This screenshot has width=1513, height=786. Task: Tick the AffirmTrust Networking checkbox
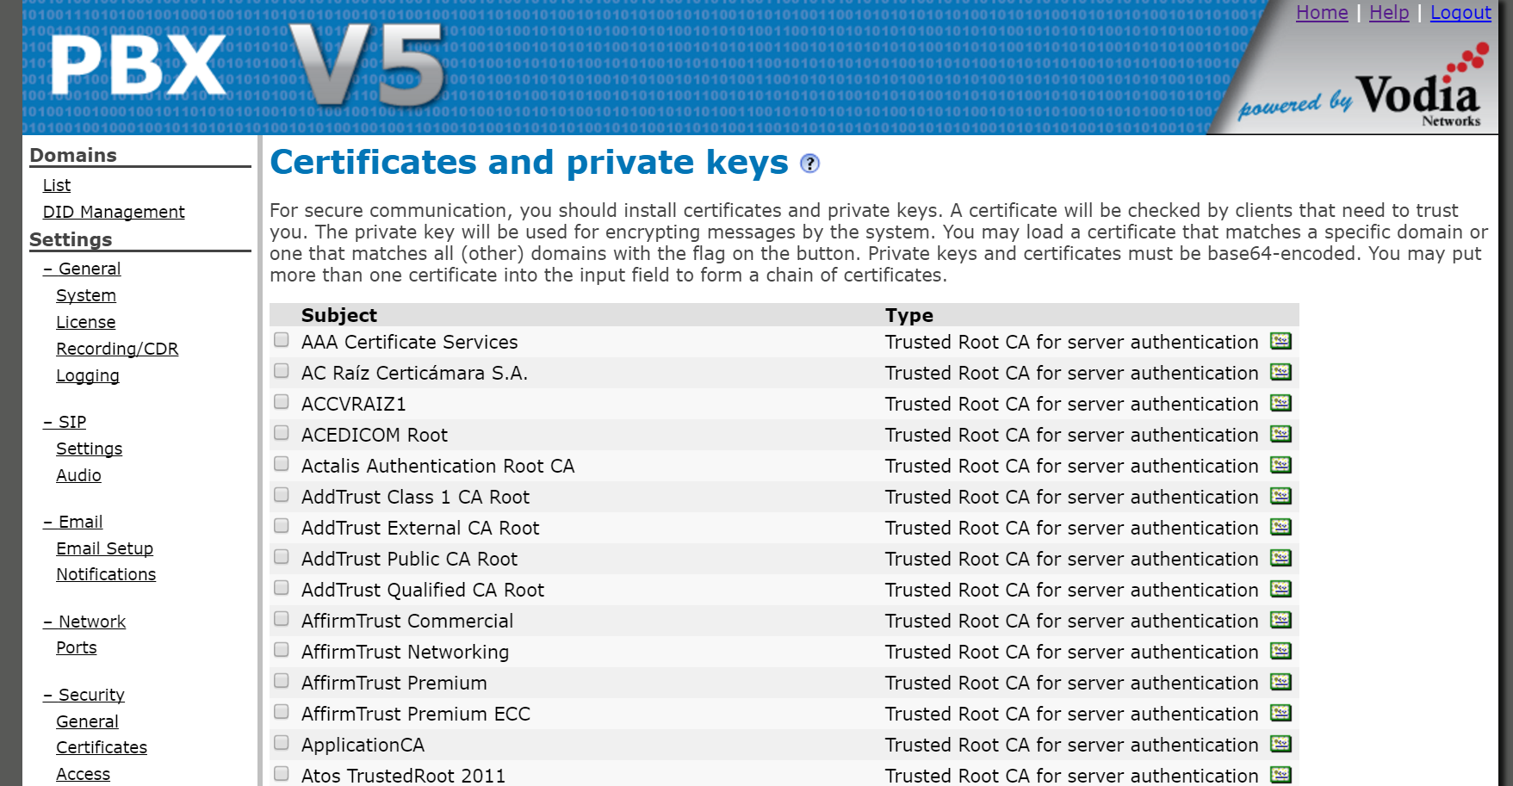pyautogui.click(x=282, y=650)
